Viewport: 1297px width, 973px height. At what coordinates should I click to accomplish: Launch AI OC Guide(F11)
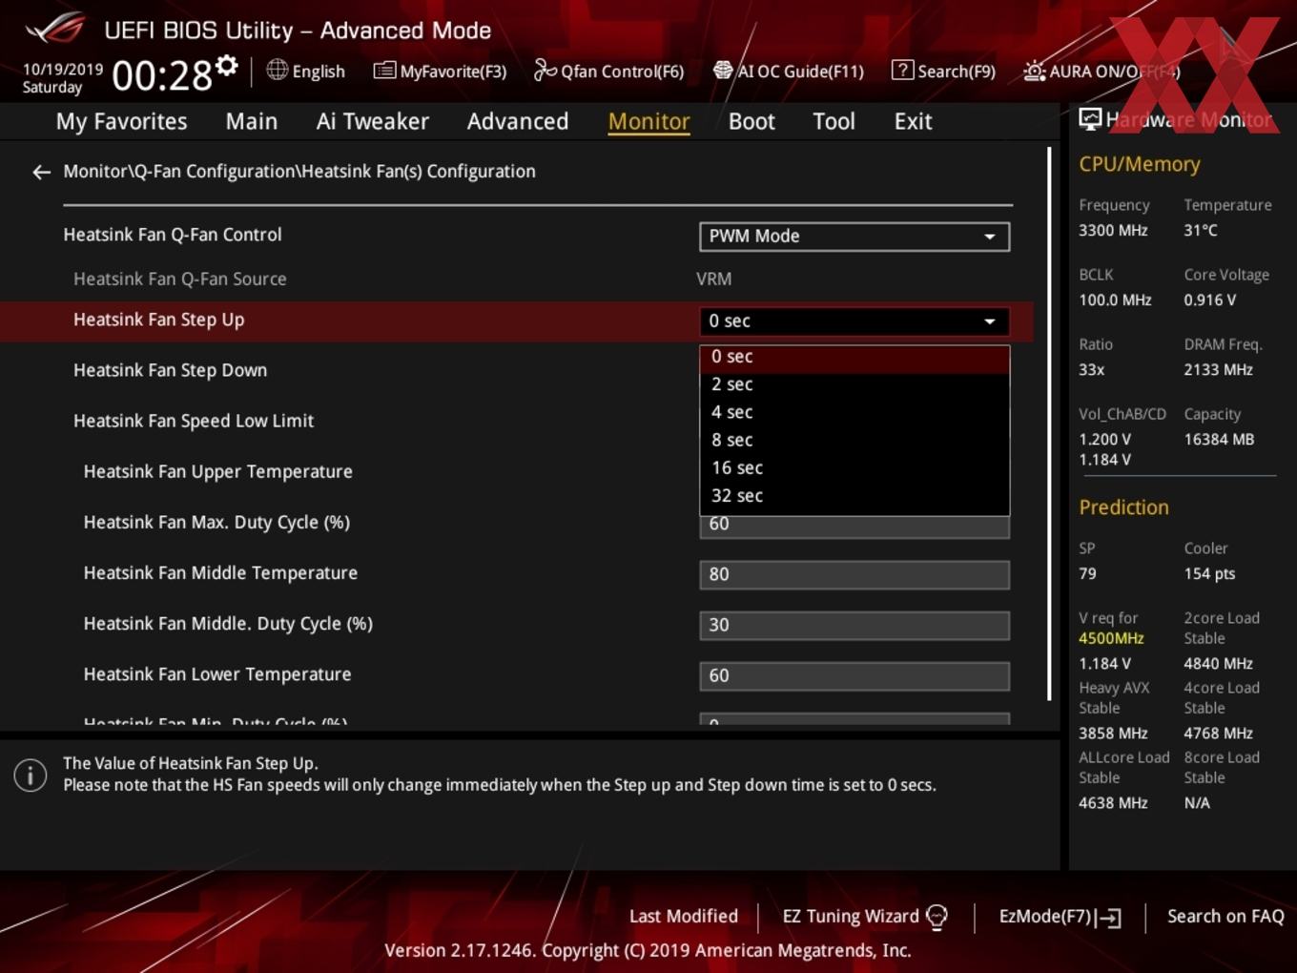click(x=789, y=71)
